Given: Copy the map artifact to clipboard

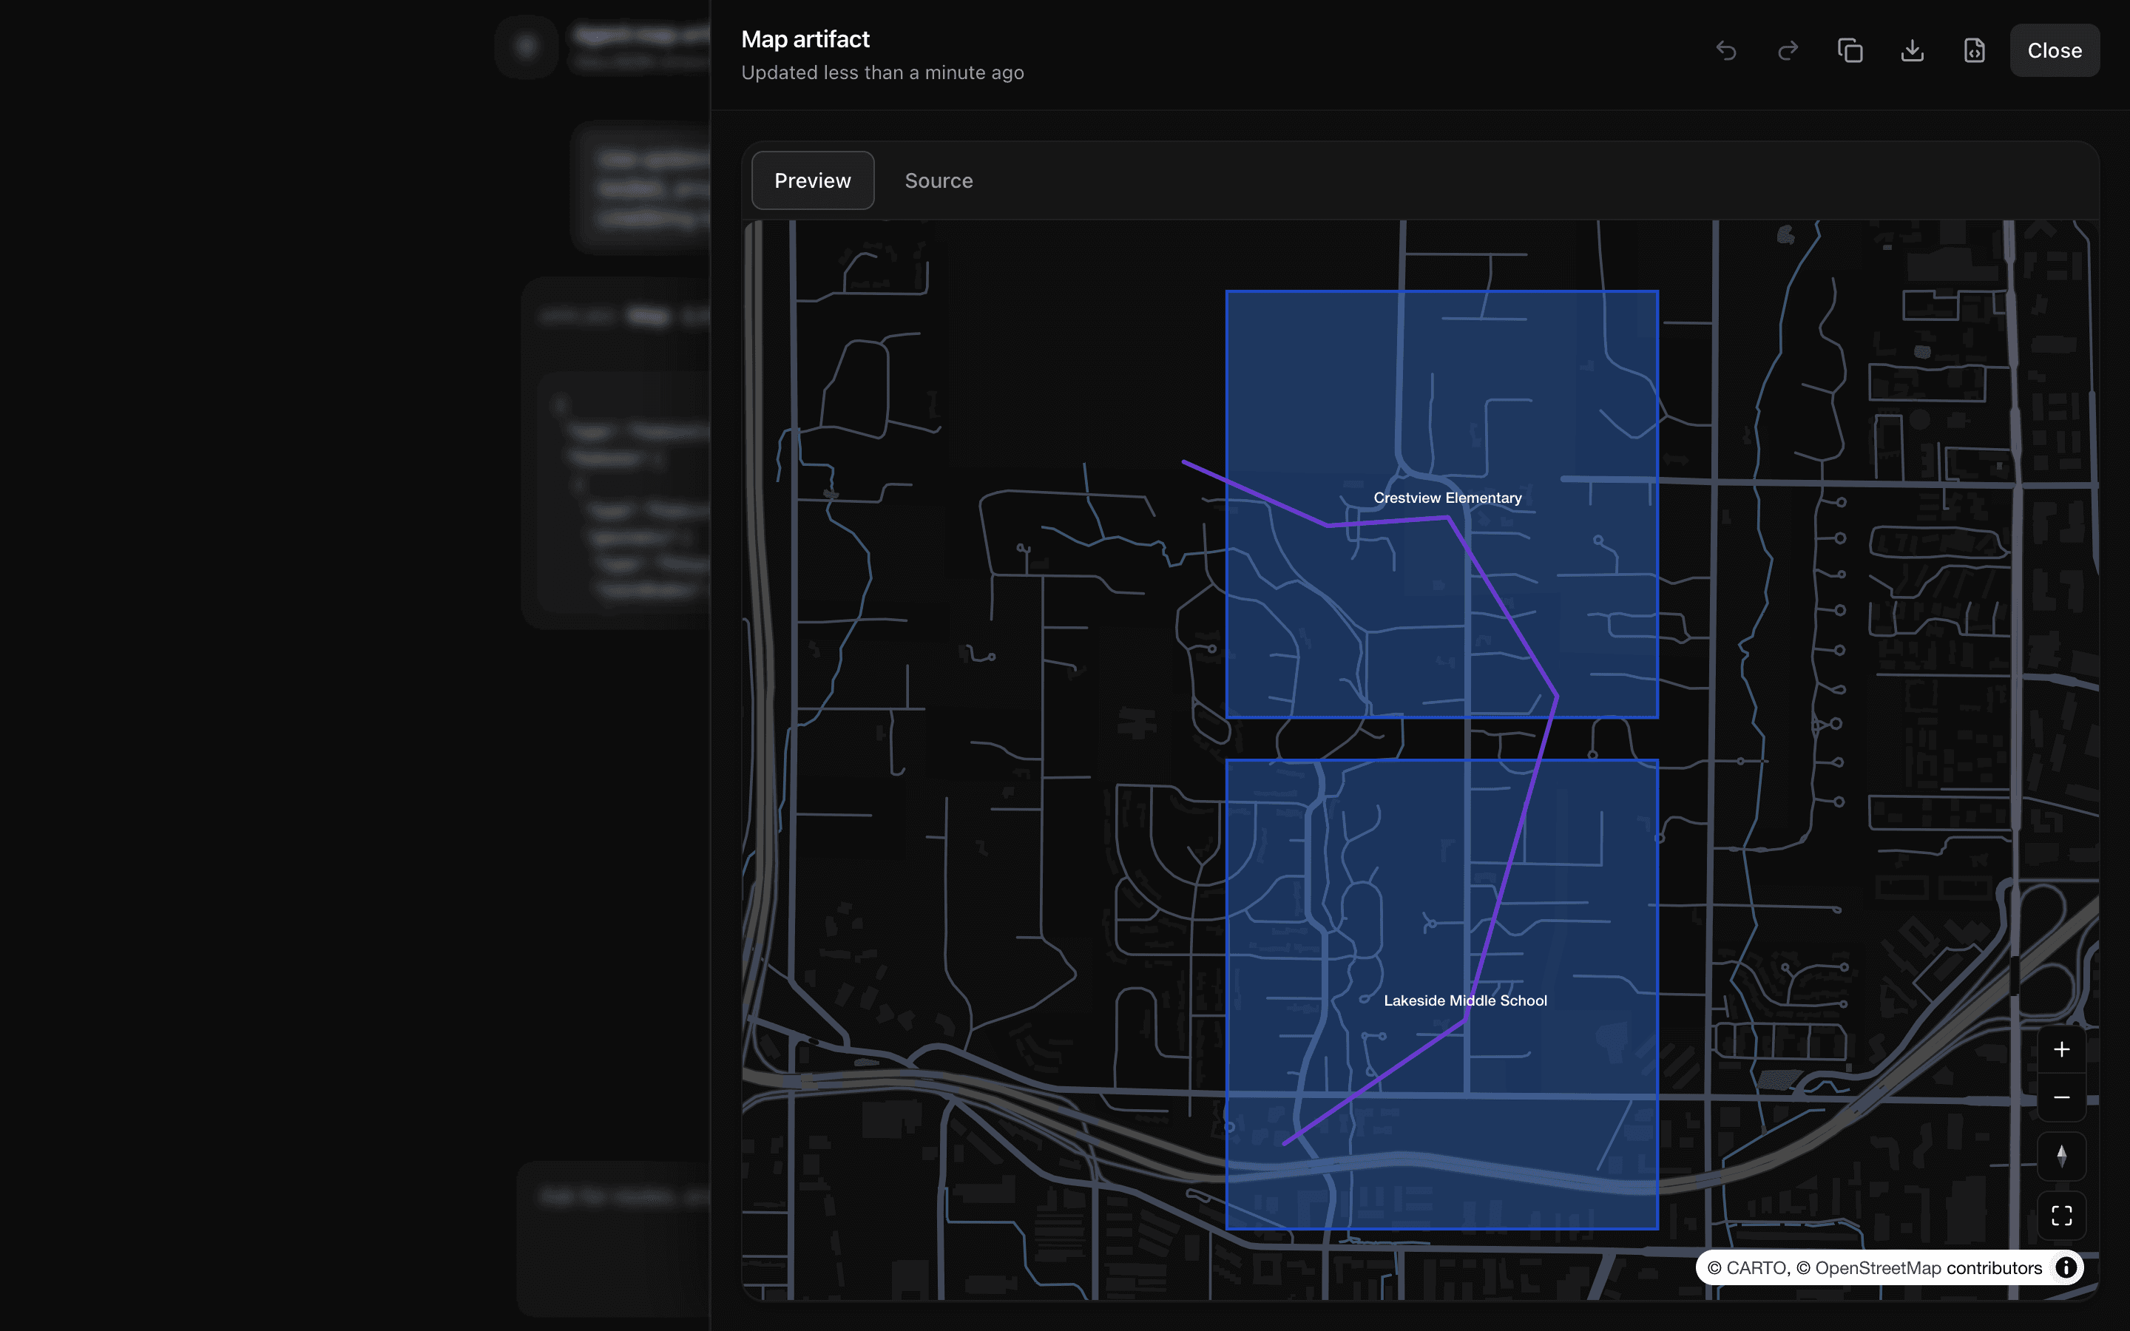Looking at the screenshot, I should coord(1849,50).
